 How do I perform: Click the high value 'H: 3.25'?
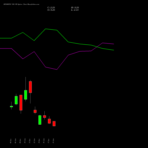click(75, 8)
